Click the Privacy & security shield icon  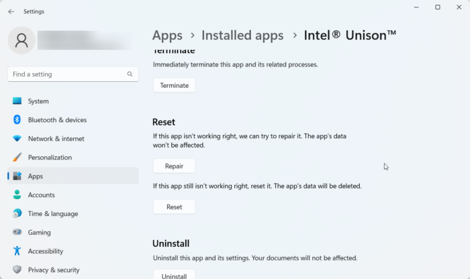coord(17,270)
